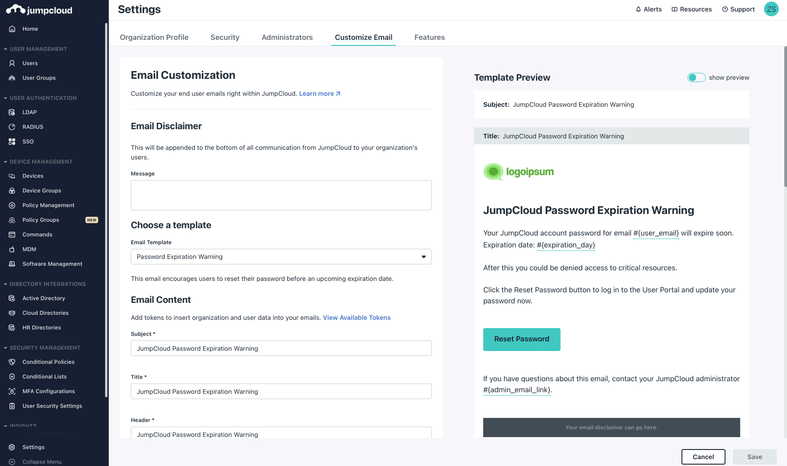Click the Save button

point(755,457)
